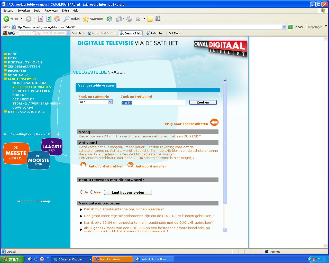Click the yellow note toolbar icon

coord(150,19)
